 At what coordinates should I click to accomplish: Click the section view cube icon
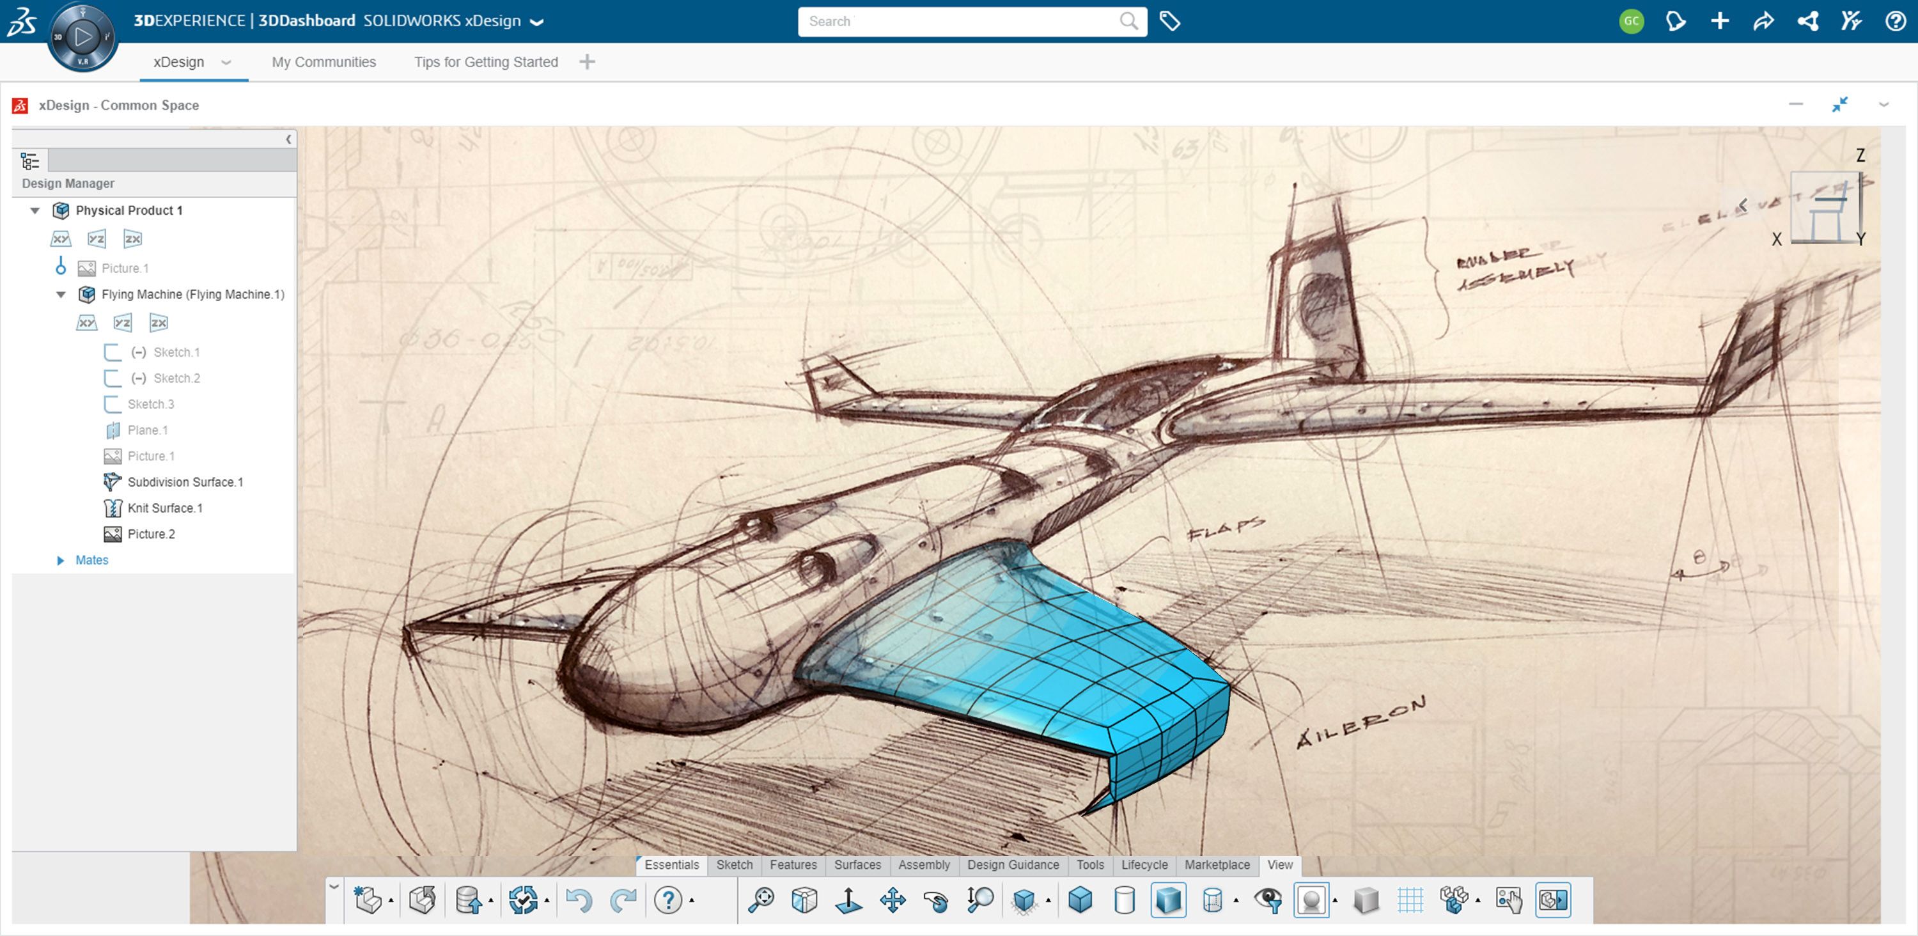[1024, 900]
